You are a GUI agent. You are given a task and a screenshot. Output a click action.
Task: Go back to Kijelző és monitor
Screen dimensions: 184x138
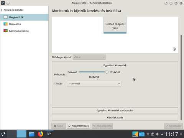12,10
